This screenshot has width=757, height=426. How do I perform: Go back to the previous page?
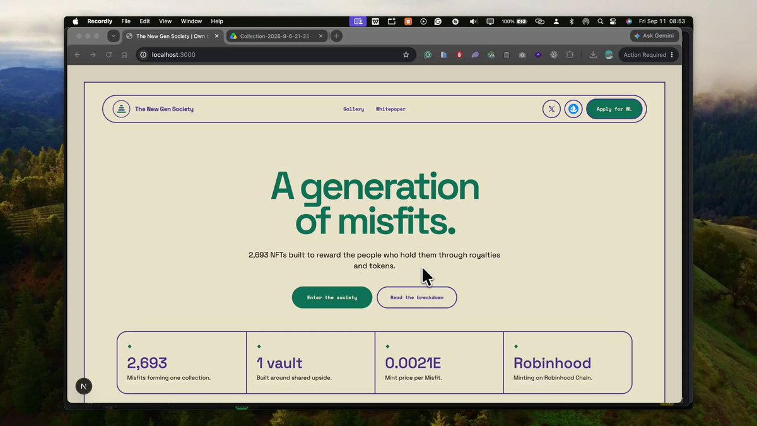click(78, 55)
